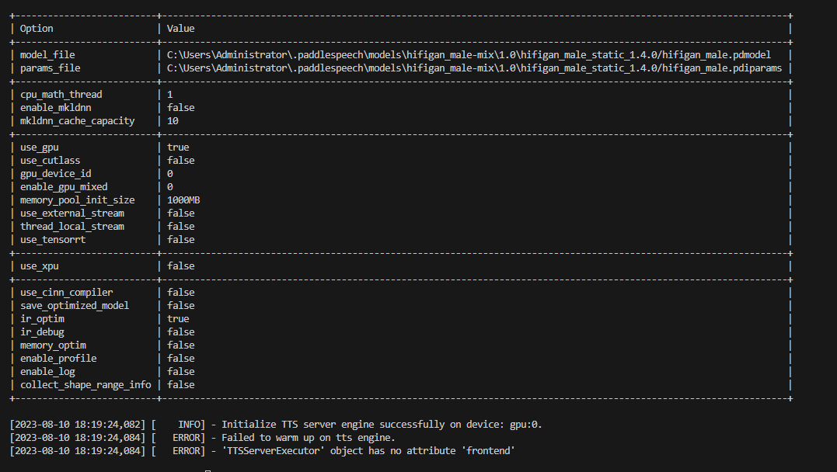837x472 pixels.
Task: Click the Value column header
Action: pyautogui.click(x=181, y=28)
